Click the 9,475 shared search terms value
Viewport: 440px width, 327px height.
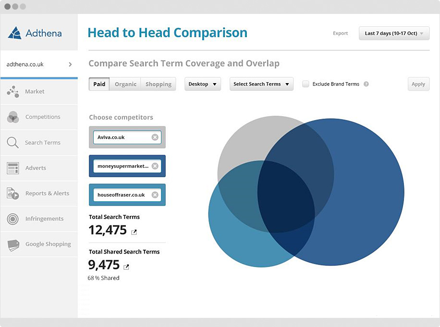pyautogui.click(x=104, y=265)
